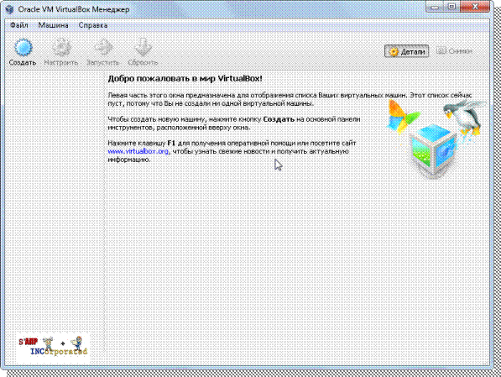Open the Справка menu
The width and height of the screenshot is (501, 377).
(x=93, y=25)
